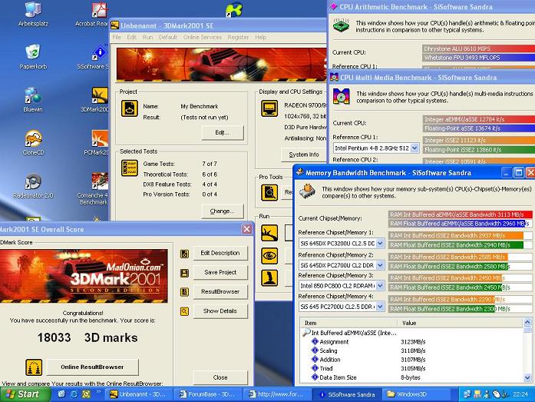535x402 pixels.
Task: Click the joystick game demo icon
Action: click(x=269, y=278)
